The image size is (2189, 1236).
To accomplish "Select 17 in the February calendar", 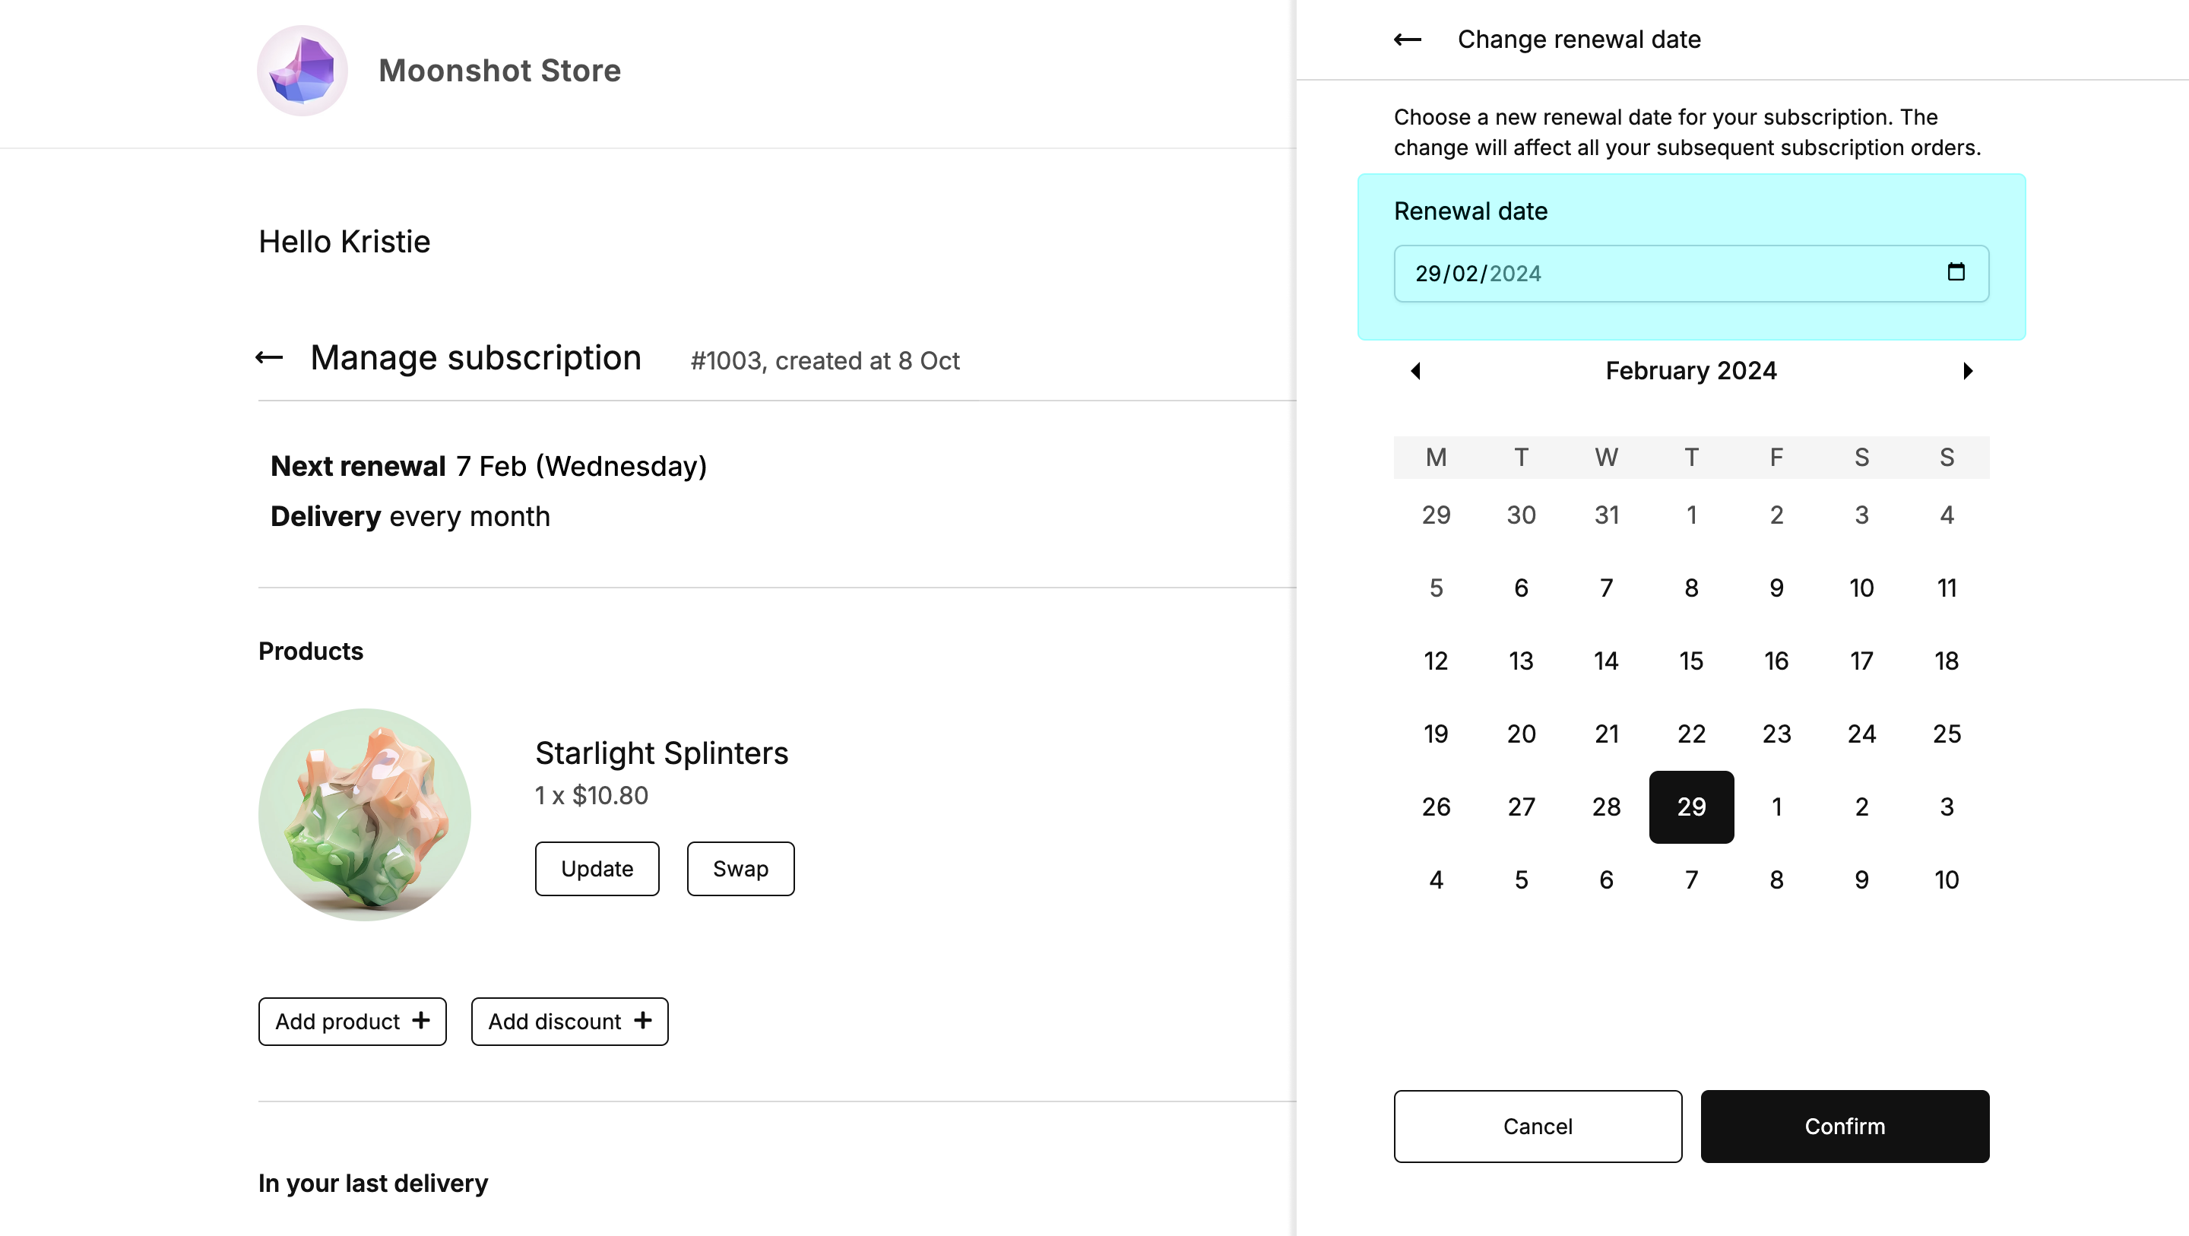I will tap(1862, 661).
